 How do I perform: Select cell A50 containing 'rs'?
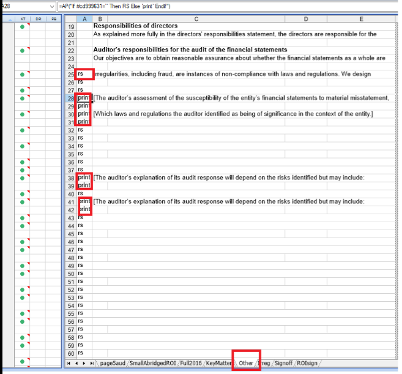(x=84, y=274)
